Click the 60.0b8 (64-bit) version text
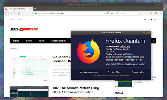The width and height of the screenshot is (167, 100). 112,46
